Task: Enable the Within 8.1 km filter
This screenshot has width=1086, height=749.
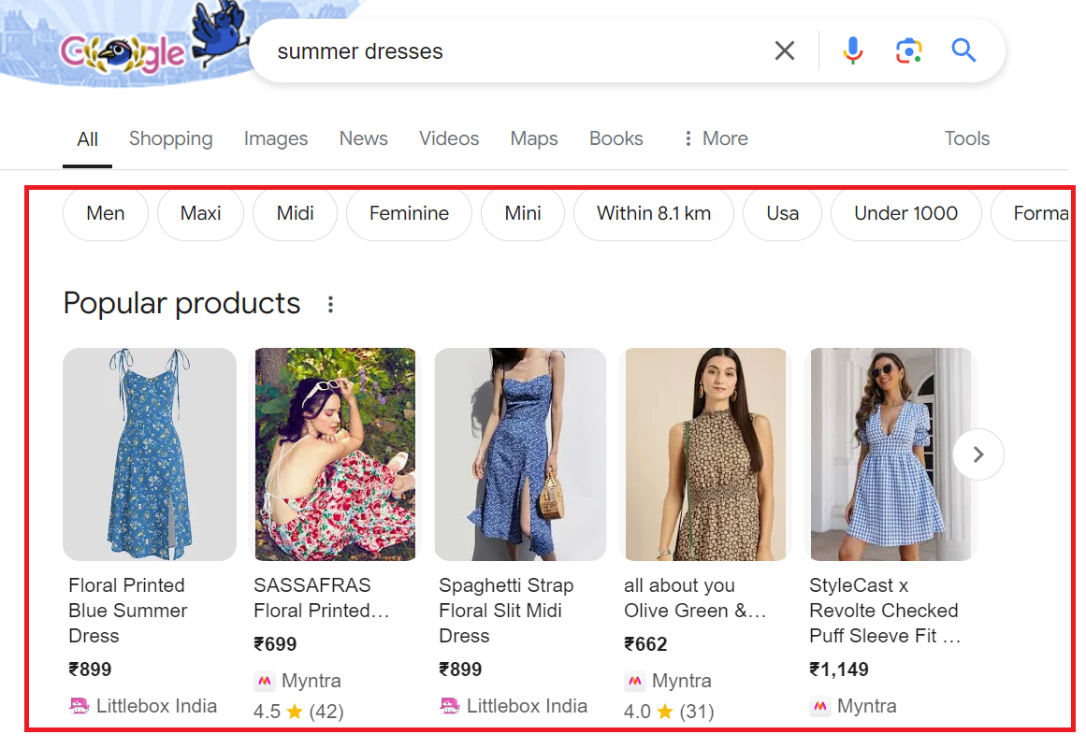Action: [x=653, y=213]
